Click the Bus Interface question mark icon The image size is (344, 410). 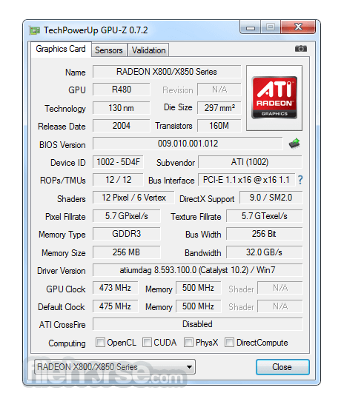tap(300, 180)
